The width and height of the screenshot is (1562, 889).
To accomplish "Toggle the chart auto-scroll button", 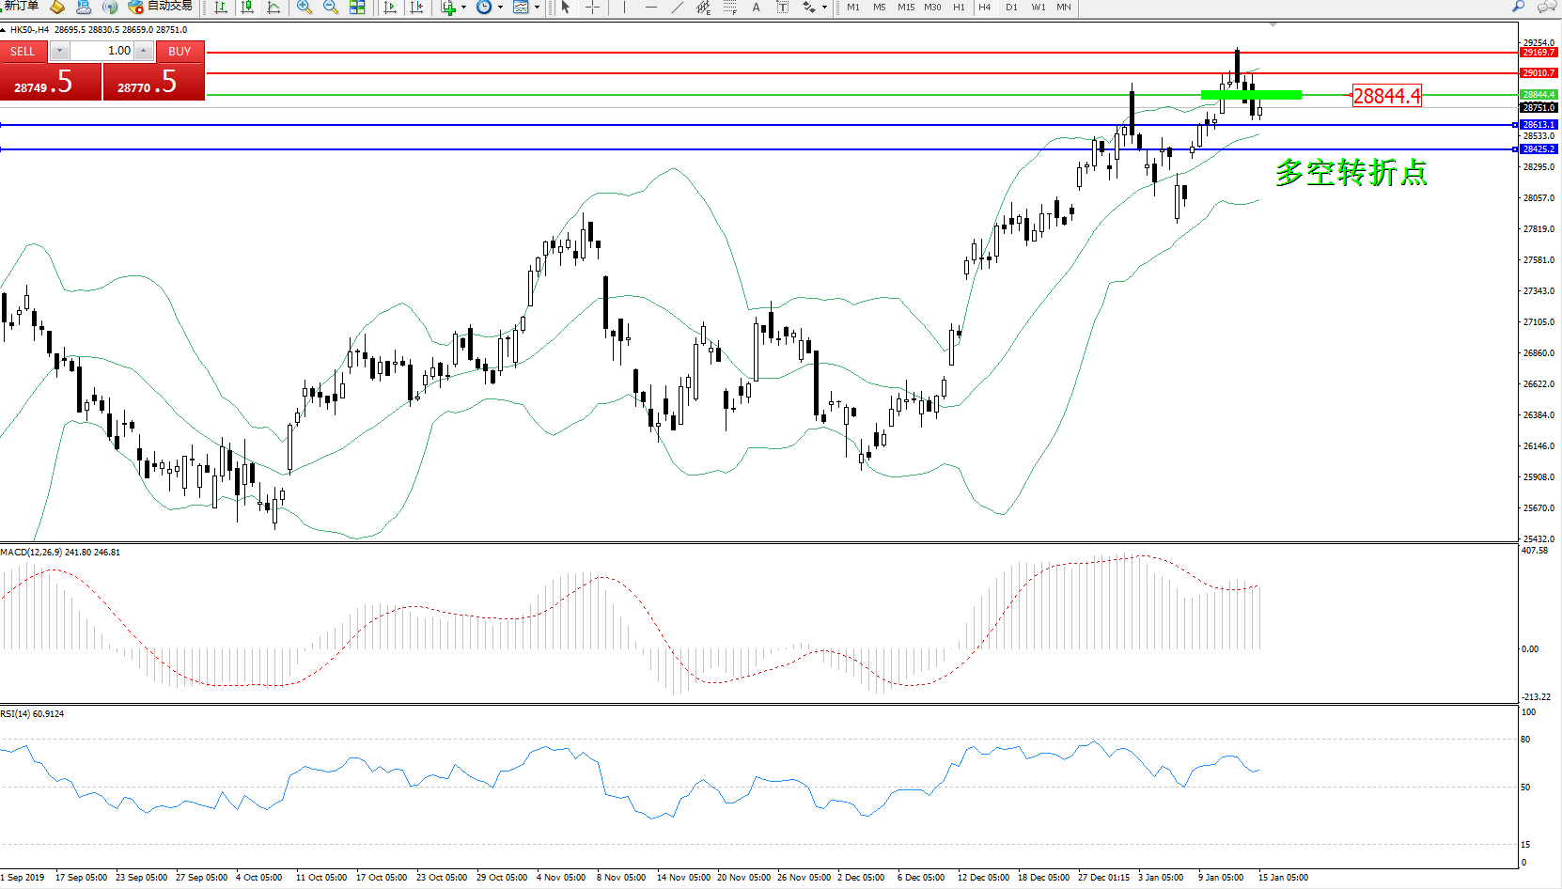I will point(390,8).
